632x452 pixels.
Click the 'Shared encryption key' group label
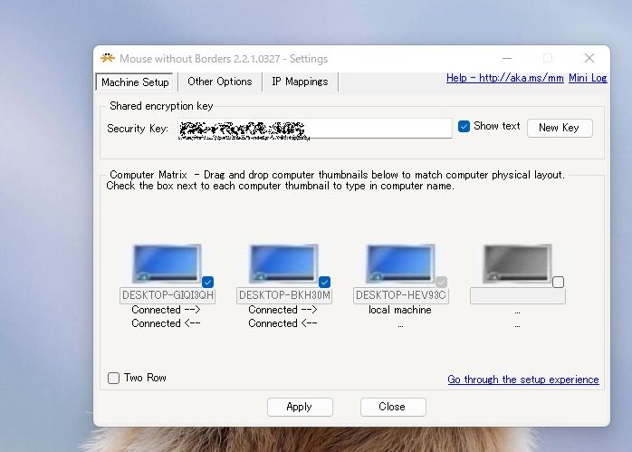(x=161, y=106)
